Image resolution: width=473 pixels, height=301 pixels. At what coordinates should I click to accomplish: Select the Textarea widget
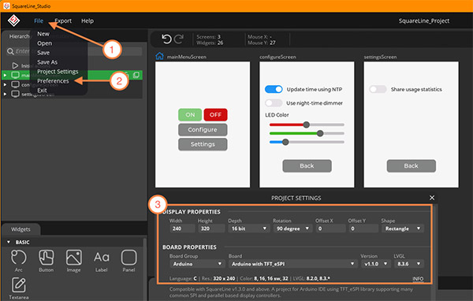[x=19, y=288]
